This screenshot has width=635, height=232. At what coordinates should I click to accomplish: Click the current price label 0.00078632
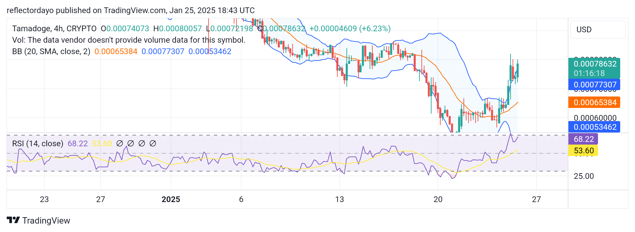click(x=595, y=64)
